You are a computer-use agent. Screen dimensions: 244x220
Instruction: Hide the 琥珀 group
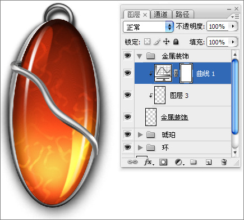[128, 134]
